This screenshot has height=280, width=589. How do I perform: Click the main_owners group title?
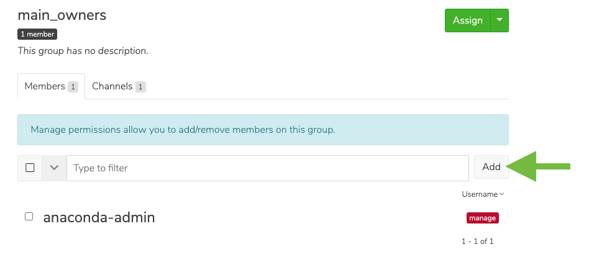coord(62,16)
